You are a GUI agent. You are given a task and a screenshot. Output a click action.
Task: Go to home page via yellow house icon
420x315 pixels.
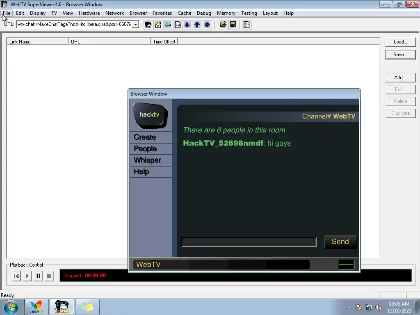tap(158, 25)
